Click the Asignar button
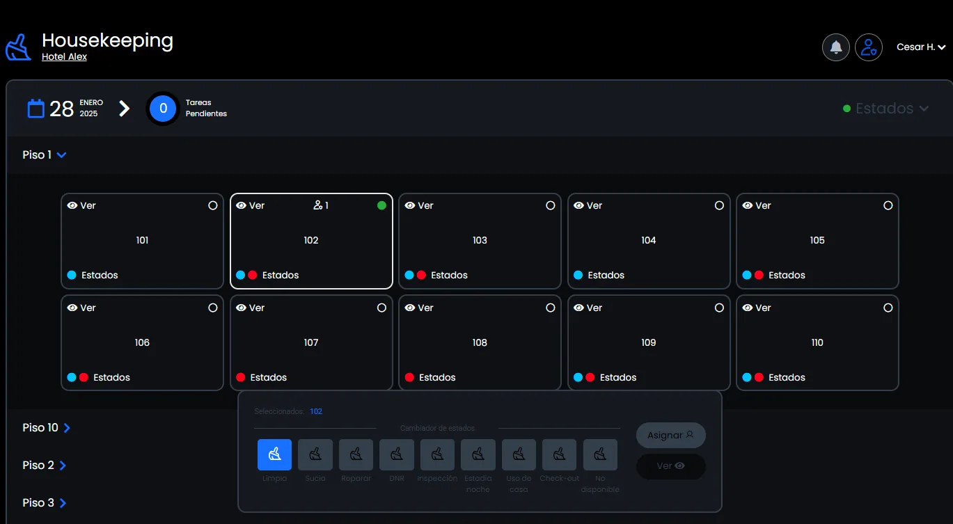Viewport: 953px width, 524px height. point(671,435)
